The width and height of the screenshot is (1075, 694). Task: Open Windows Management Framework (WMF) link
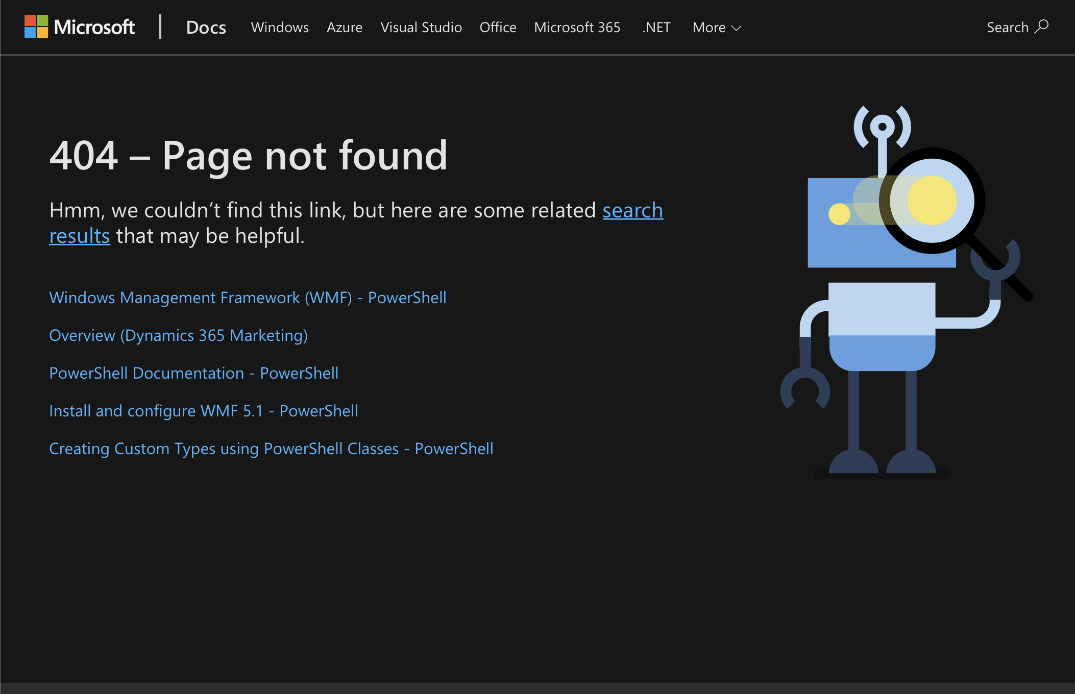tap(248, 298)
